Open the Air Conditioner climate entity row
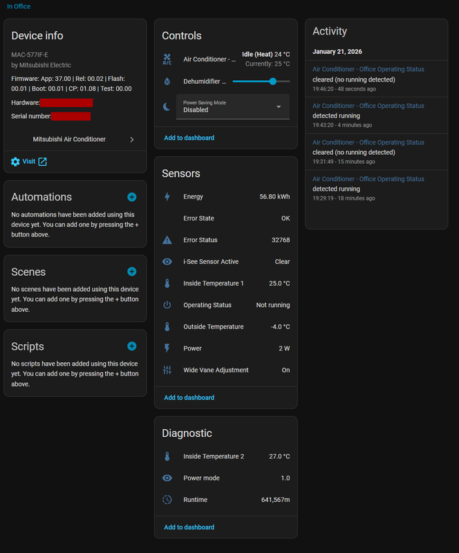The height and width of the screenshot is (553, 459). tap(226, 59)
